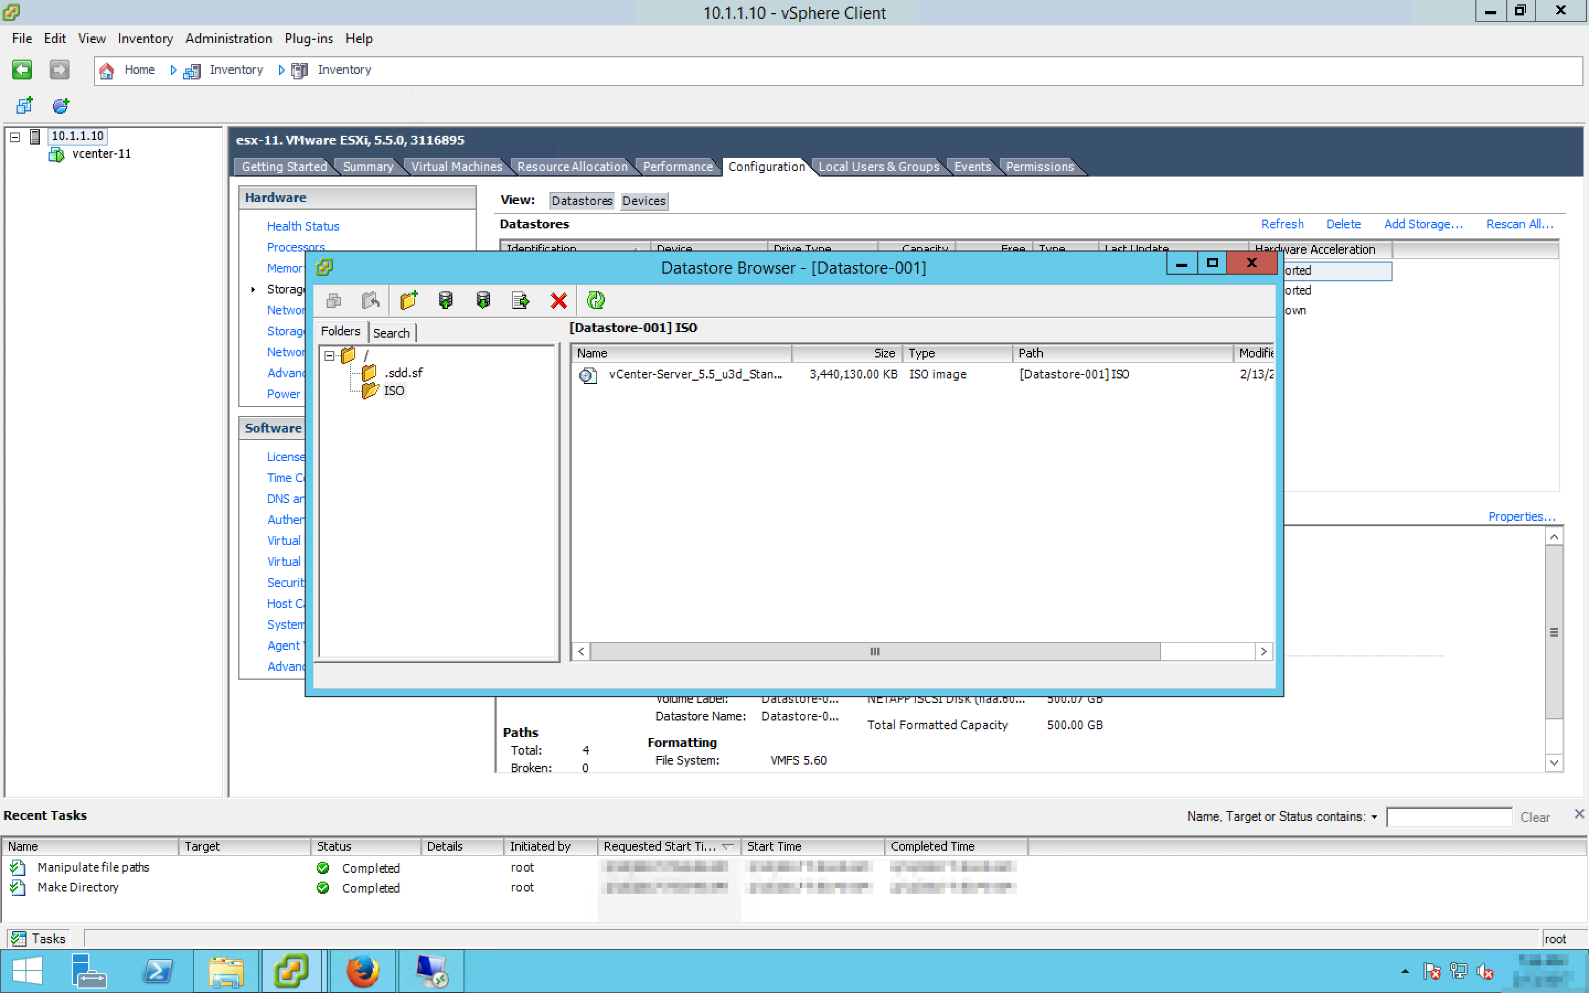Switch the view to Devices

tap(643, 201)
